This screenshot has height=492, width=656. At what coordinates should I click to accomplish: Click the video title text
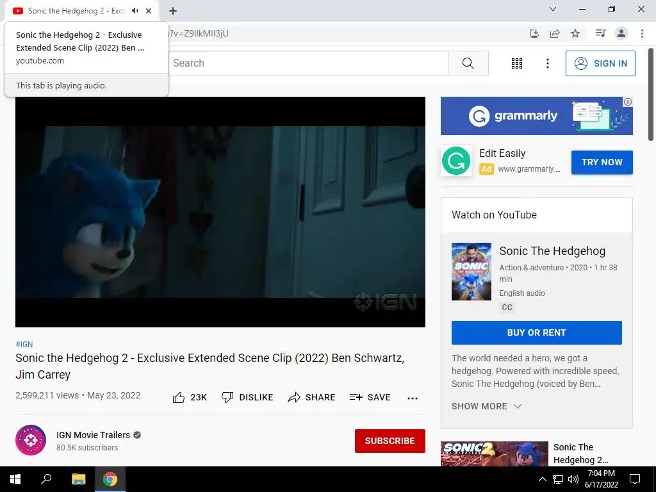209,366
